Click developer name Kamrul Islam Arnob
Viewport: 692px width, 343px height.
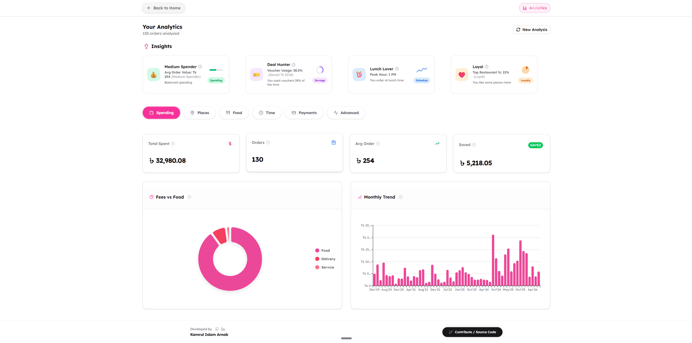(x=209, y=335)
